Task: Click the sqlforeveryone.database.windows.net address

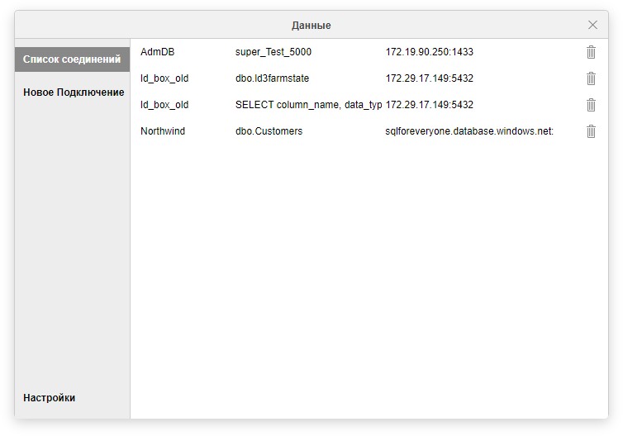Action: (x=469, y=131)
